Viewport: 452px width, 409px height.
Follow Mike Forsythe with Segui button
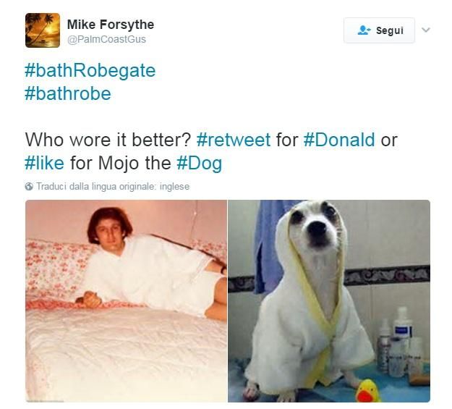pyautogui.click(x=379, y=30)
